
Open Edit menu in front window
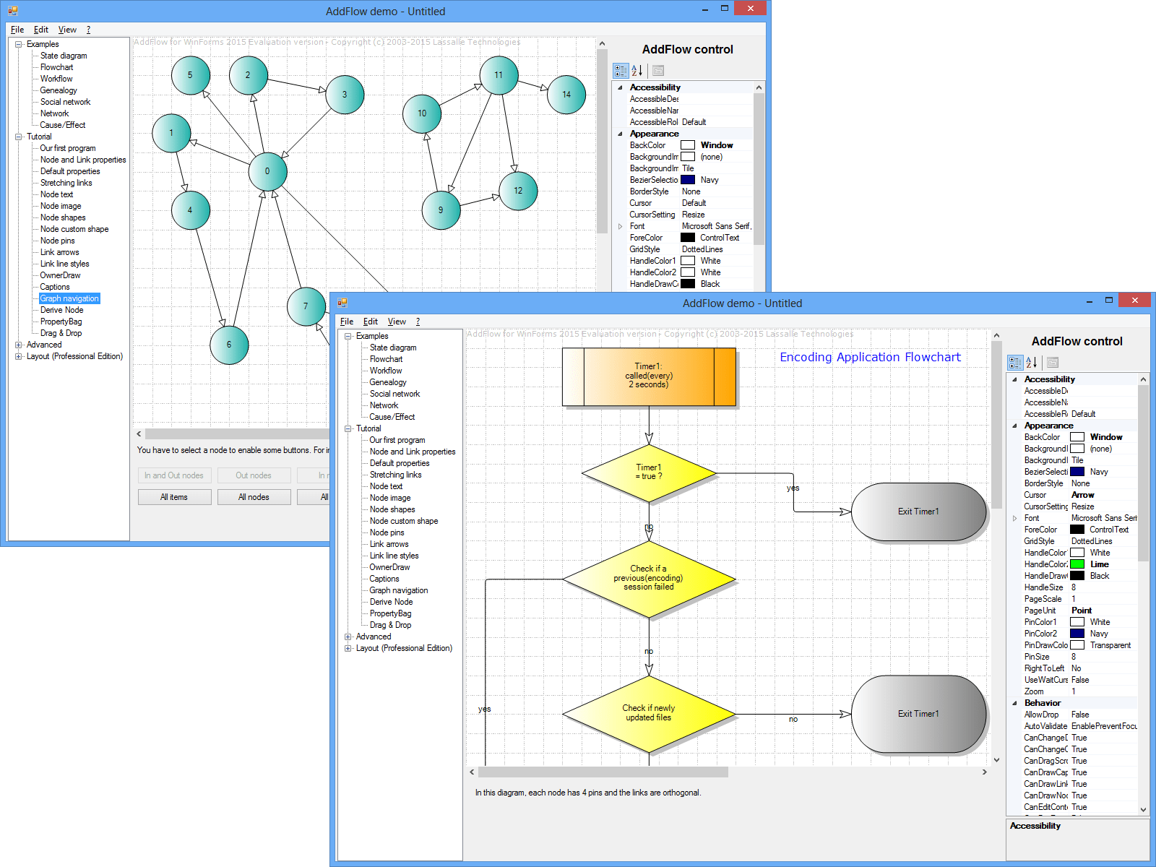[x=371, y=322]
